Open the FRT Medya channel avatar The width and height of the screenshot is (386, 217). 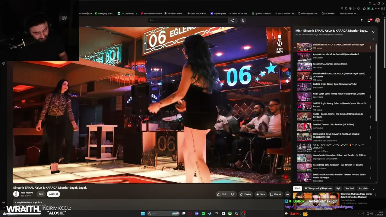(16, 194)
